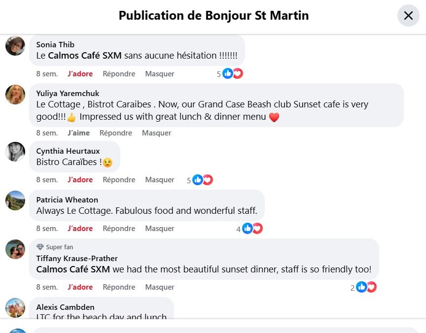Open reactions on Tiffany Krause-Prather's comment
The width and height of the screenshot is (426, 333).
tap(366, 287)
